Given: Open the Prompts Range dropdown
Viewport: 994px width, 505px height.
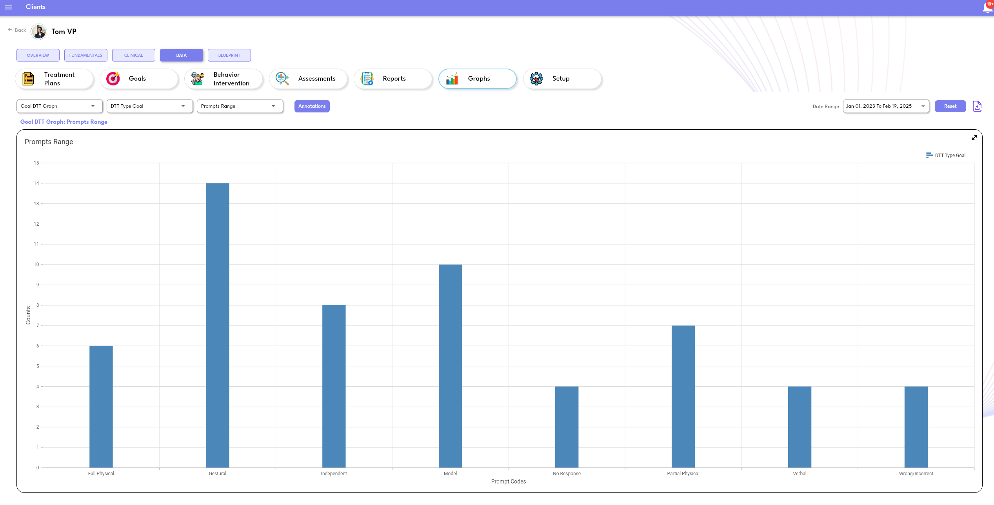Looking at the screenshot, I should click(x=240, y=106).
